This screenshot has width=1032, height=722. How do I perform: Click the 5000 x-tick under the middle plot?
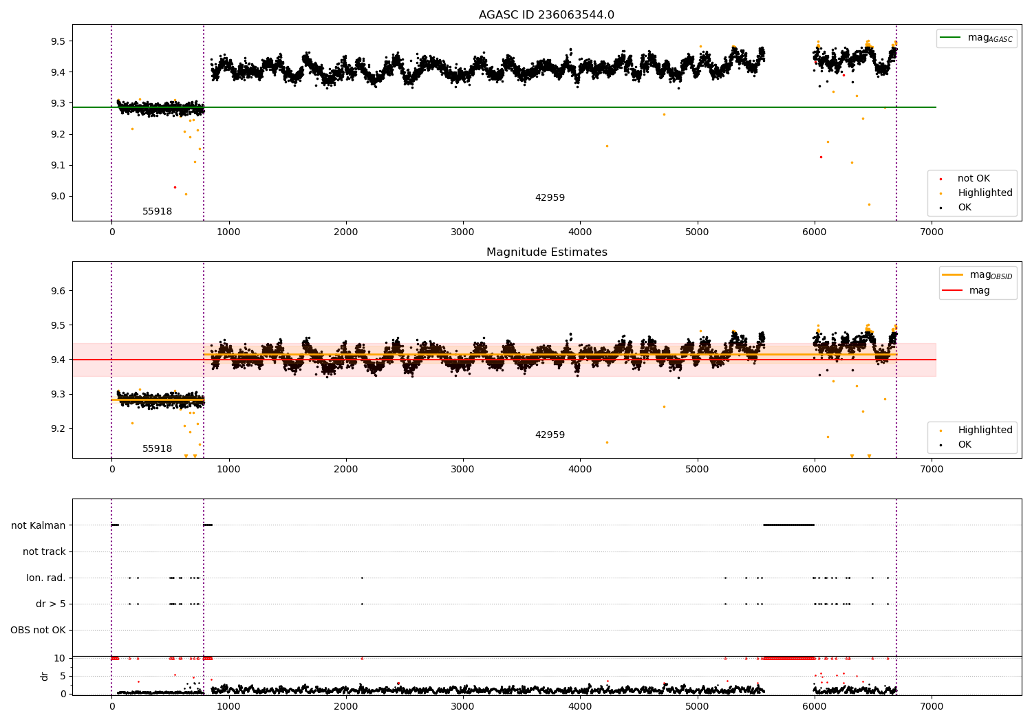[x=697, y=469]
